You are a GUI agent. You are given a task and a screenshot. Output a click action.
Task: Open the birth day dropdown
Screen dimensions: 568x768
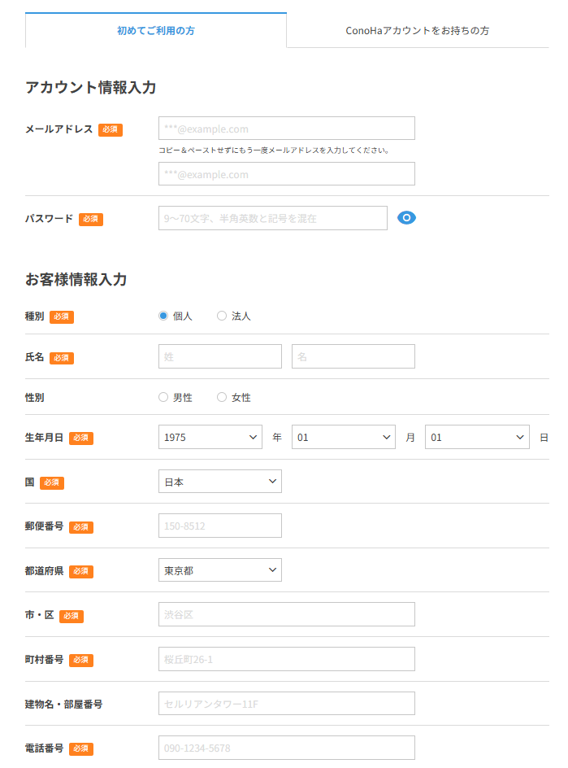(476, 437)
